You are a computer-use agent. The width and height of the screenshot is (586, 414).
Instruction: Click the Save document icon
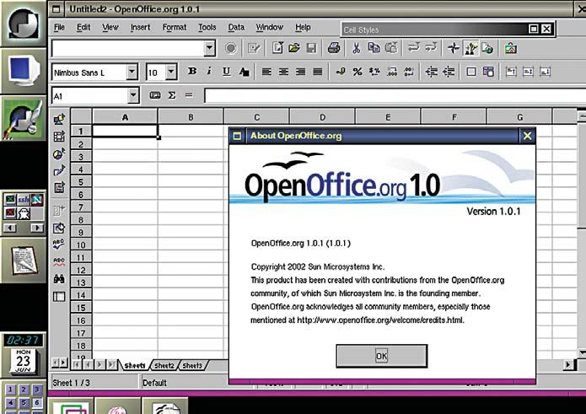tap(311, 48)
